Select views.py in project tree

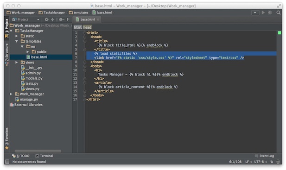pos(30,89)
